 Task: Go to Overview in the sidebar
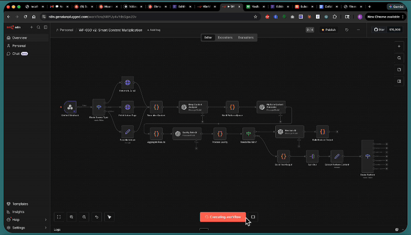pos(27,38)
